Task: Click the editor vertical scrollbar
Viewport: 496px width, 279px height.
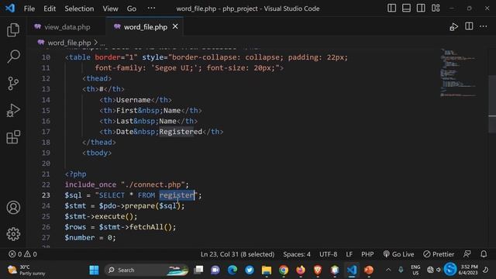Action: pyautogui.click(x=492, y=105)
